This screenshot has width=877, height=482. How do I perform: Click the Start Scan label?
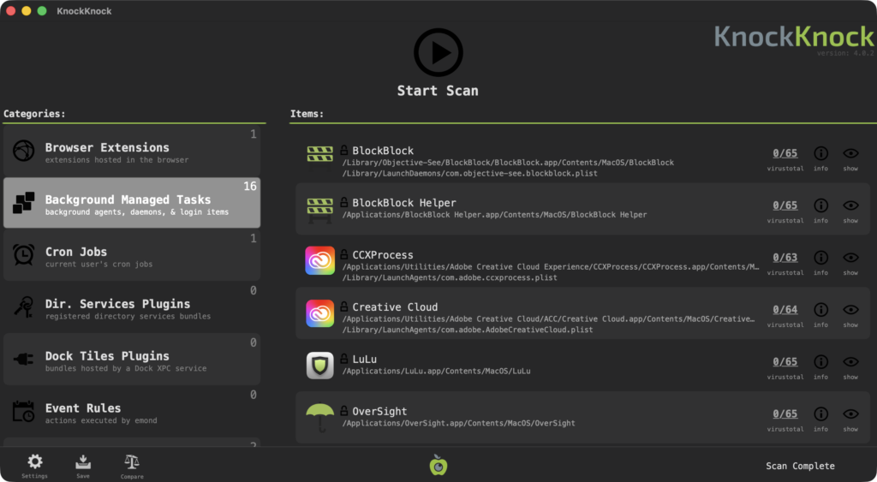(x=438, y=91)
